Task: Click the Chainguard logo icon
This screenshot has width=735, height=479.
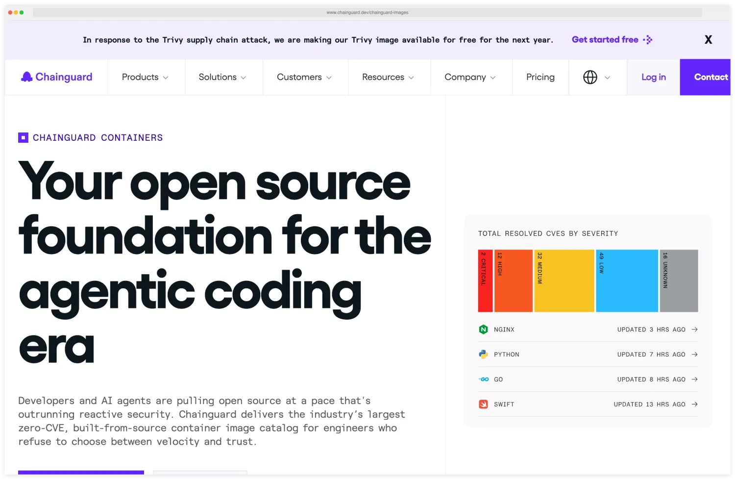Action: [x=26, y=77]
